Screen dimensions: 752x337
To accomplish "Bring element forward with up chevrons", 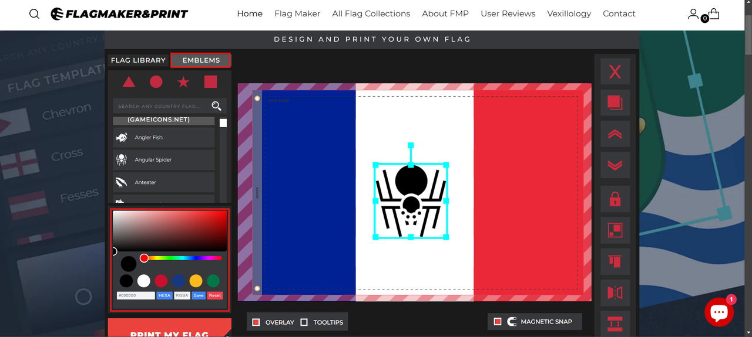I will click(x=615, y=134).
